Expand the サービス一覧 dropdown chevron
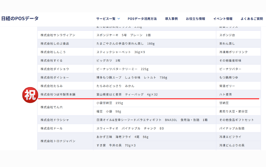266x167 pixels. [119, 19]
